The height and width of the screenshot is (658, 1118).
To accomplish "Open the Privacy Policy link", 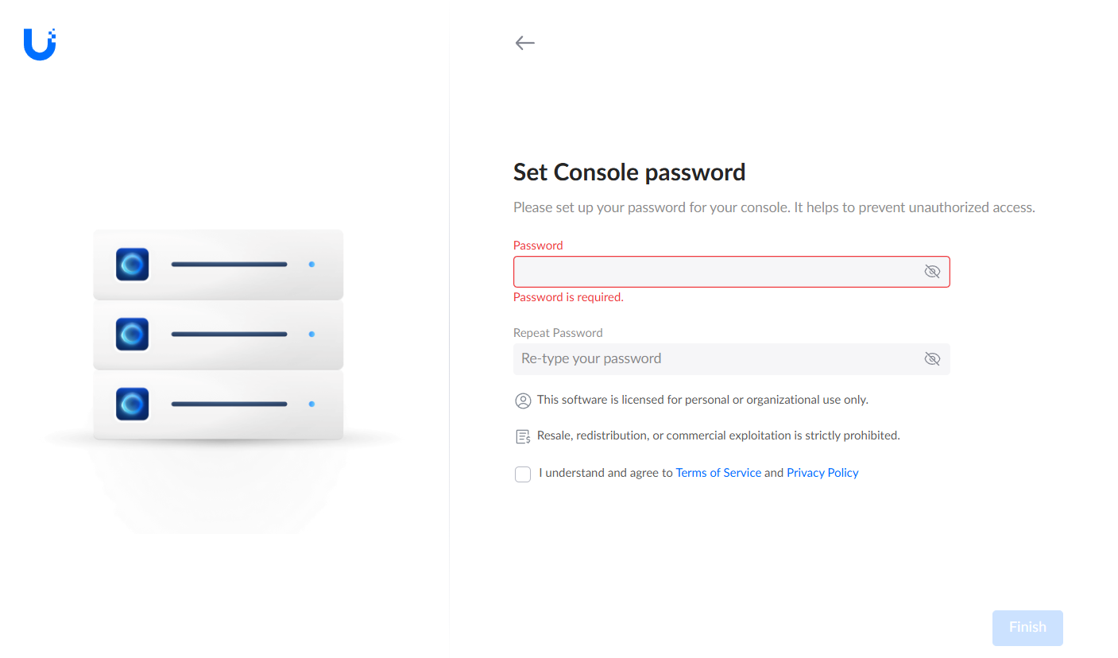I will [822, 473].
